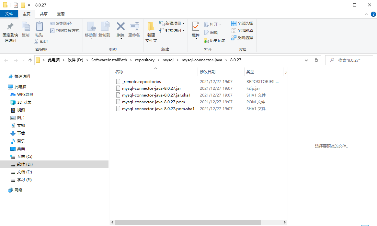Click the Forward navigation arrow
The image size is (377, 226).
16,60
